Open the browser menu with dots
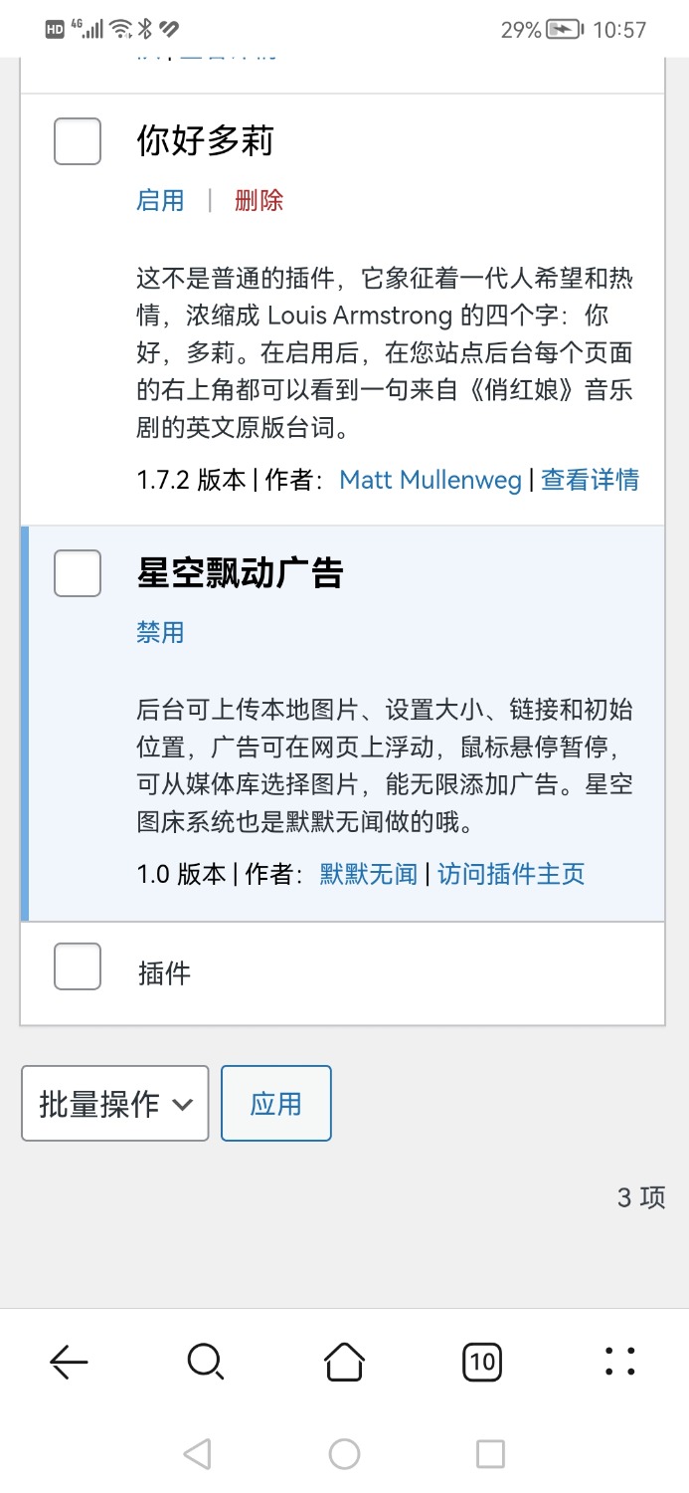 pos(620,1361)
